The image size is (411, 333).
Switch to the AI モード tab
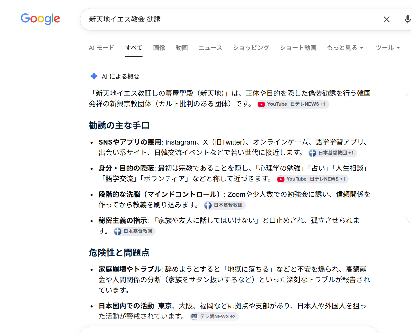pos(102,48)
